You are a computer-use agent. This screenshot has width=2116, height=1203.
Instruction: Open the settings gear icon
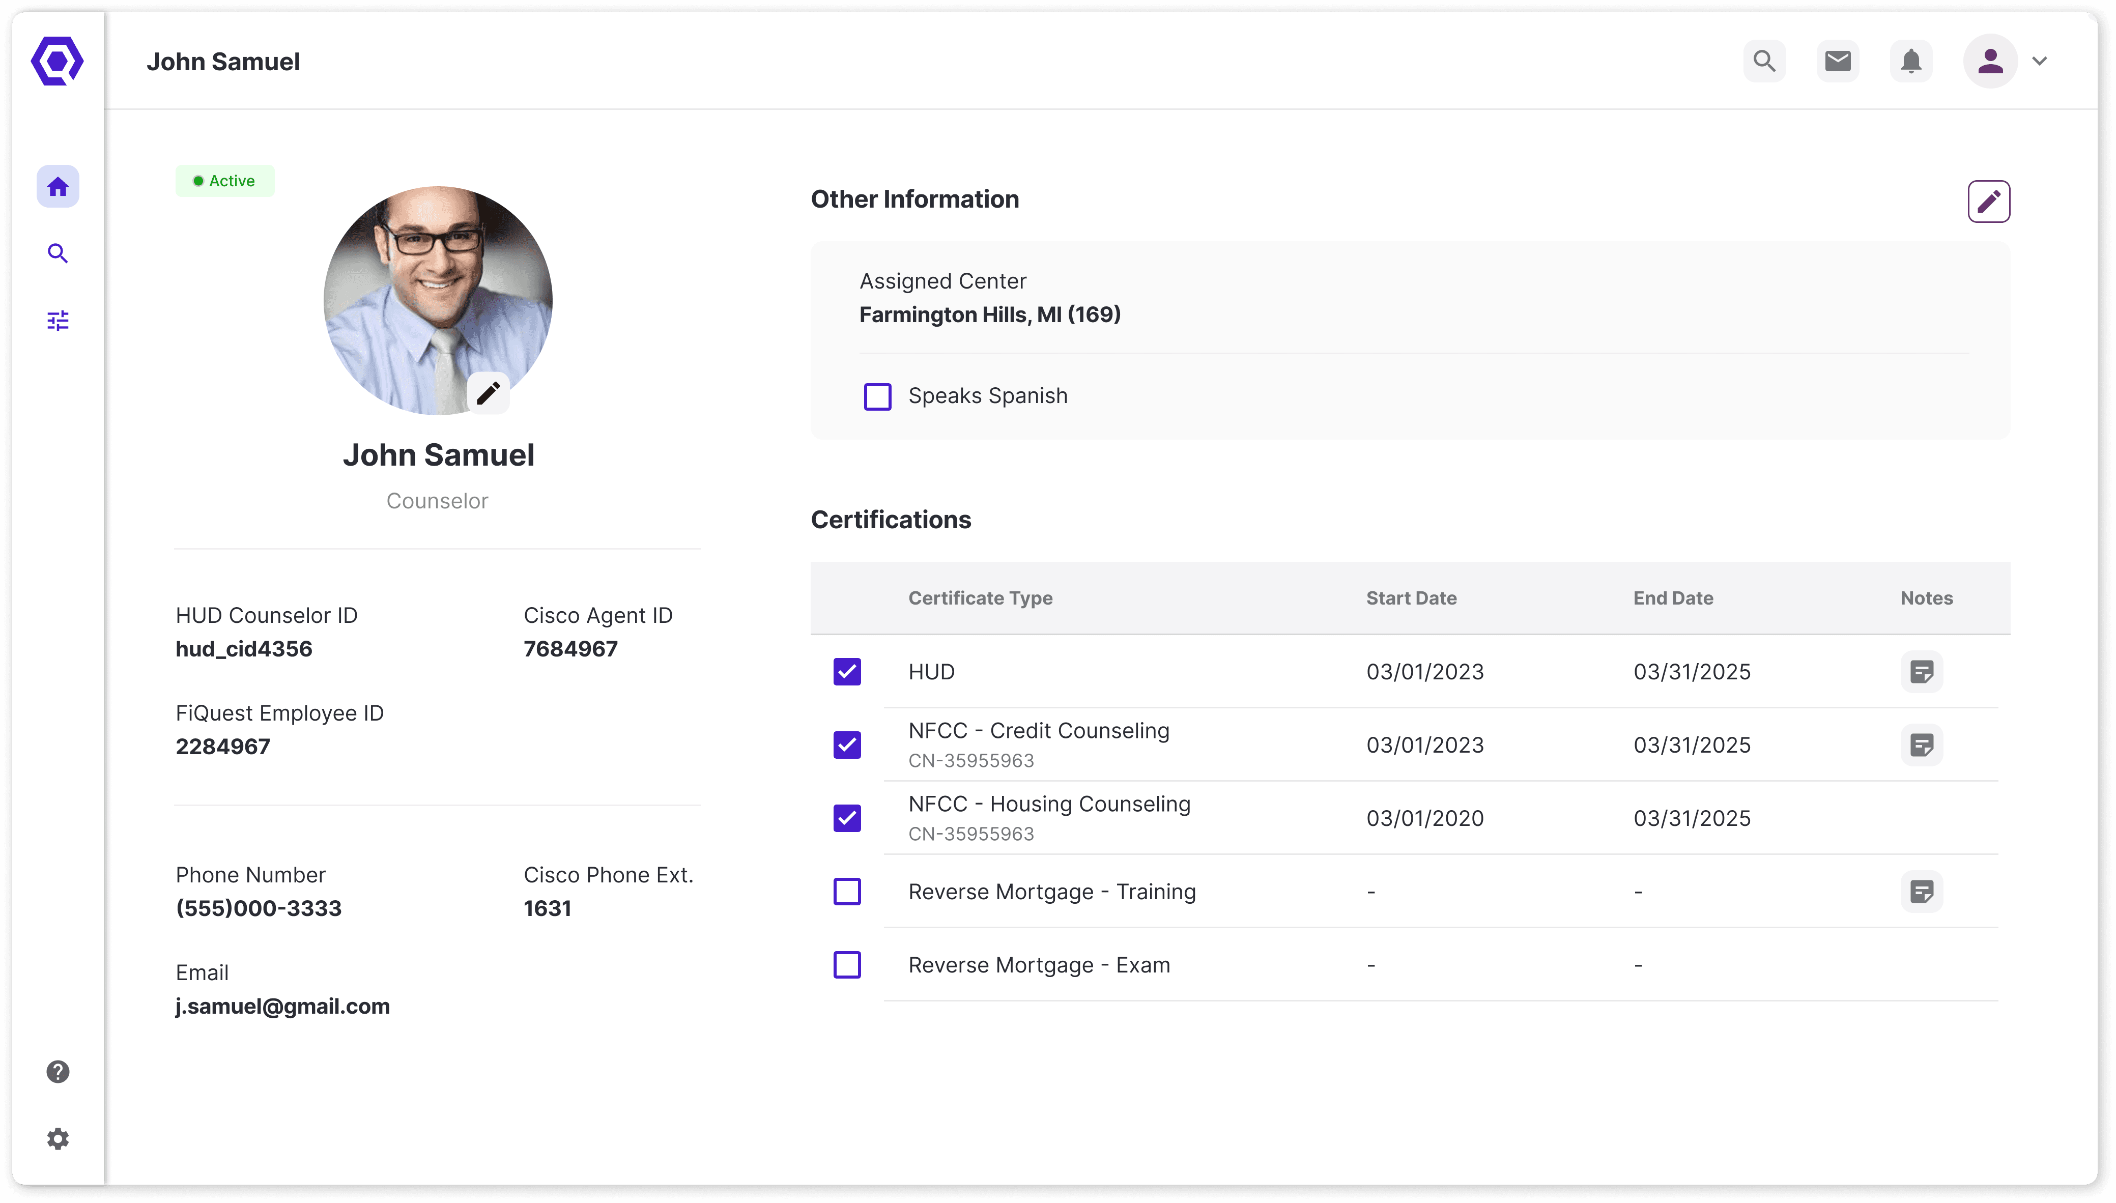coord(58,1139)
